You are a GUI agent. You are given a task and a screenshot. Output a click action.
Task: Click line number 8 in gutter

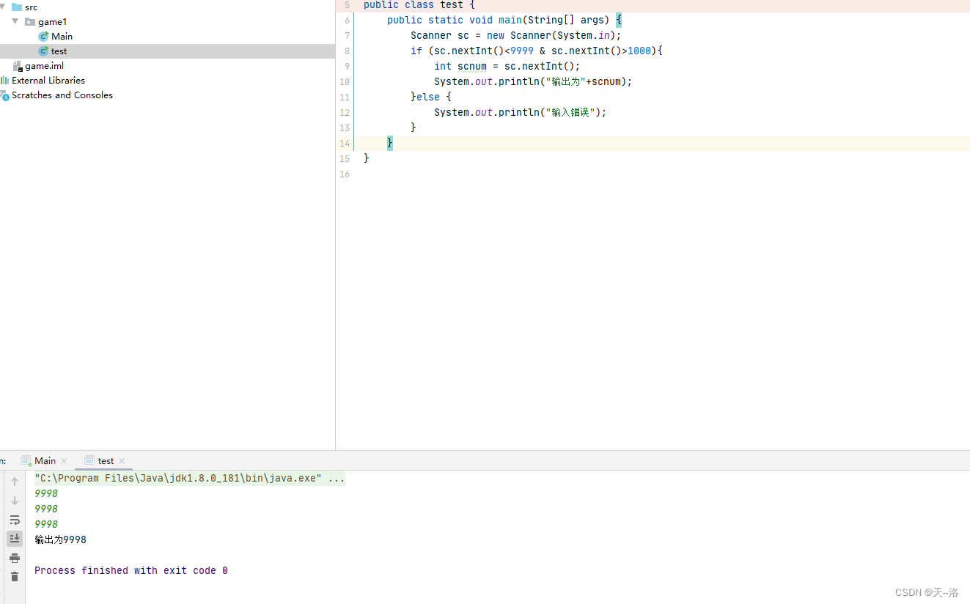(x=347, y=51)
